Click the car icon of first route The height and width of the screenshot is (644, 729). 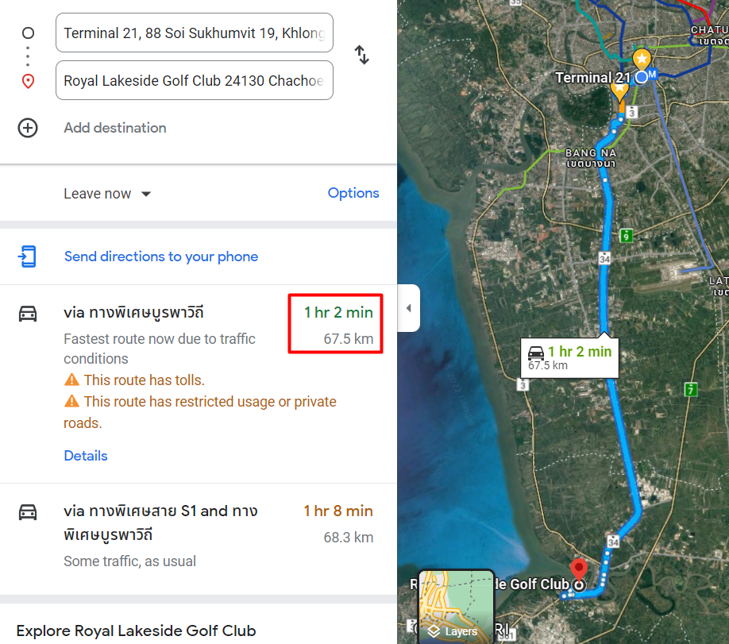[28, 314]
